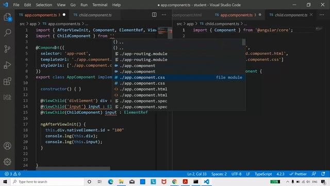The image size is (330, 186).
Task: Open the Help menu
Action: click(x=117, y=5)
